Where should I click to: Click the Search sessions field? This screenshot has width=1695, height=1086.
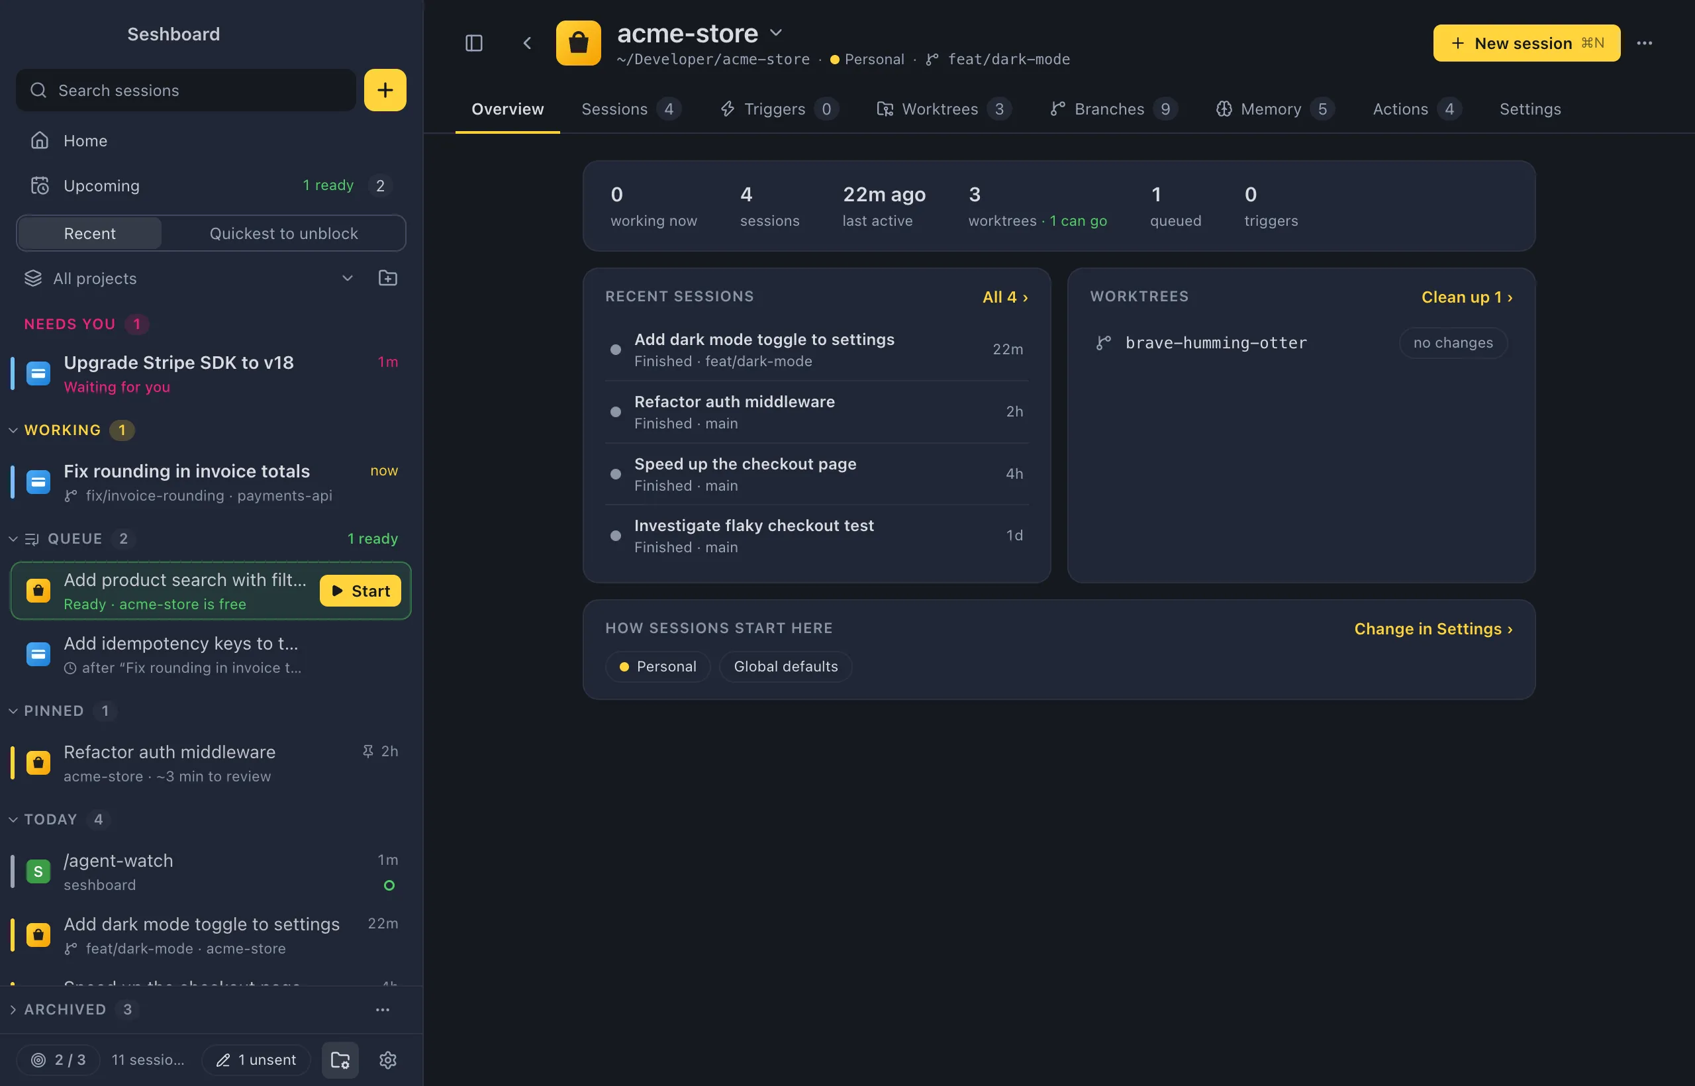[186, 90]
